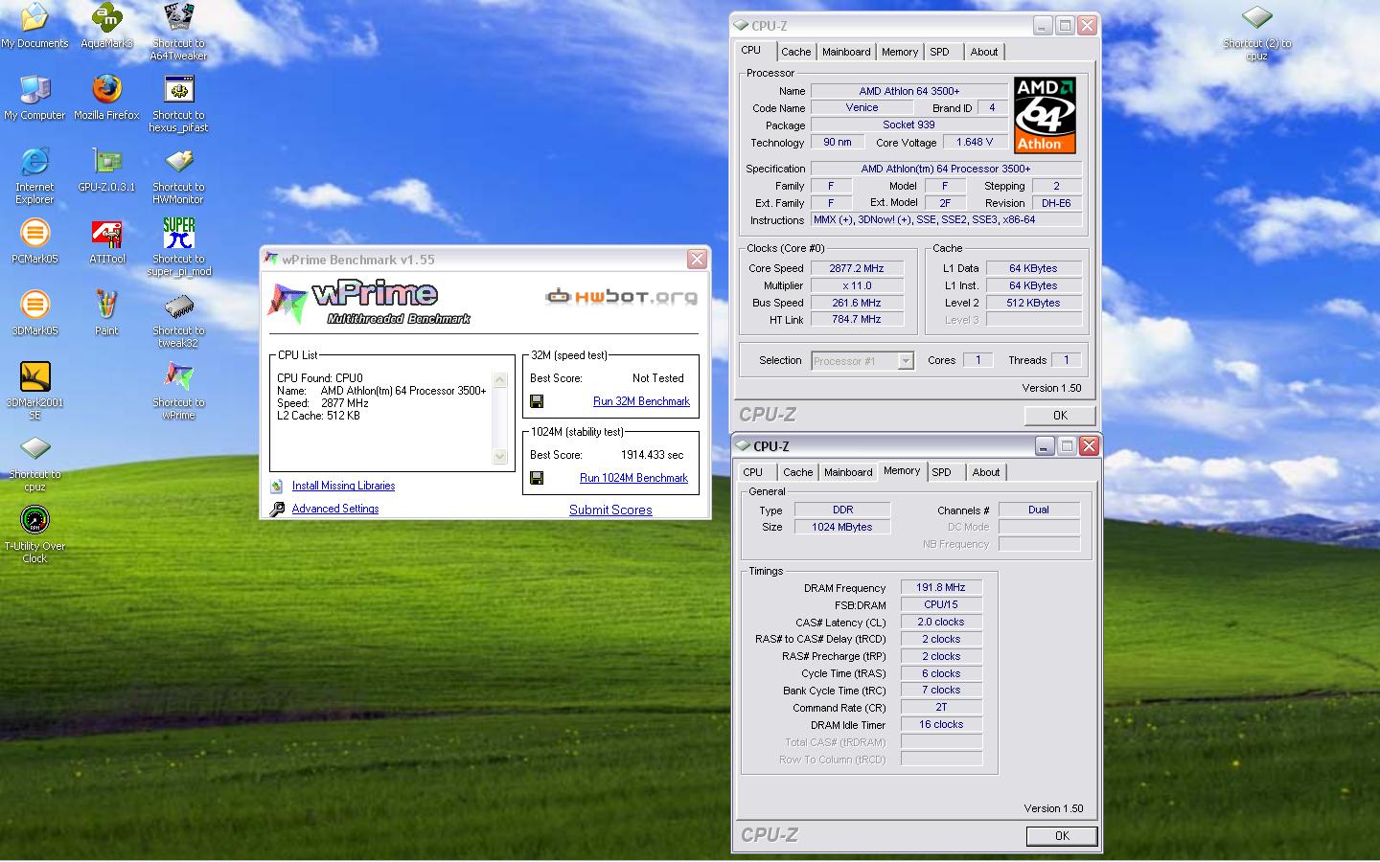
Task: Click Run 32M Benchmark link
Action: [641, 401]
